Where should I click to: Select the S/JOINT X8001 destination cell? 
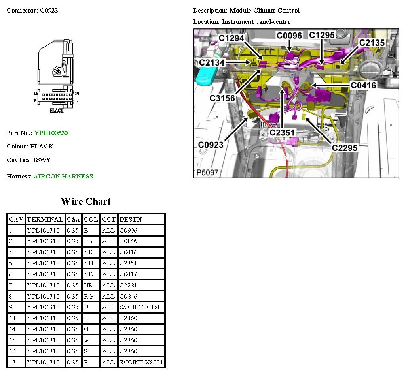pyautogui.click(x=141, y=362)
